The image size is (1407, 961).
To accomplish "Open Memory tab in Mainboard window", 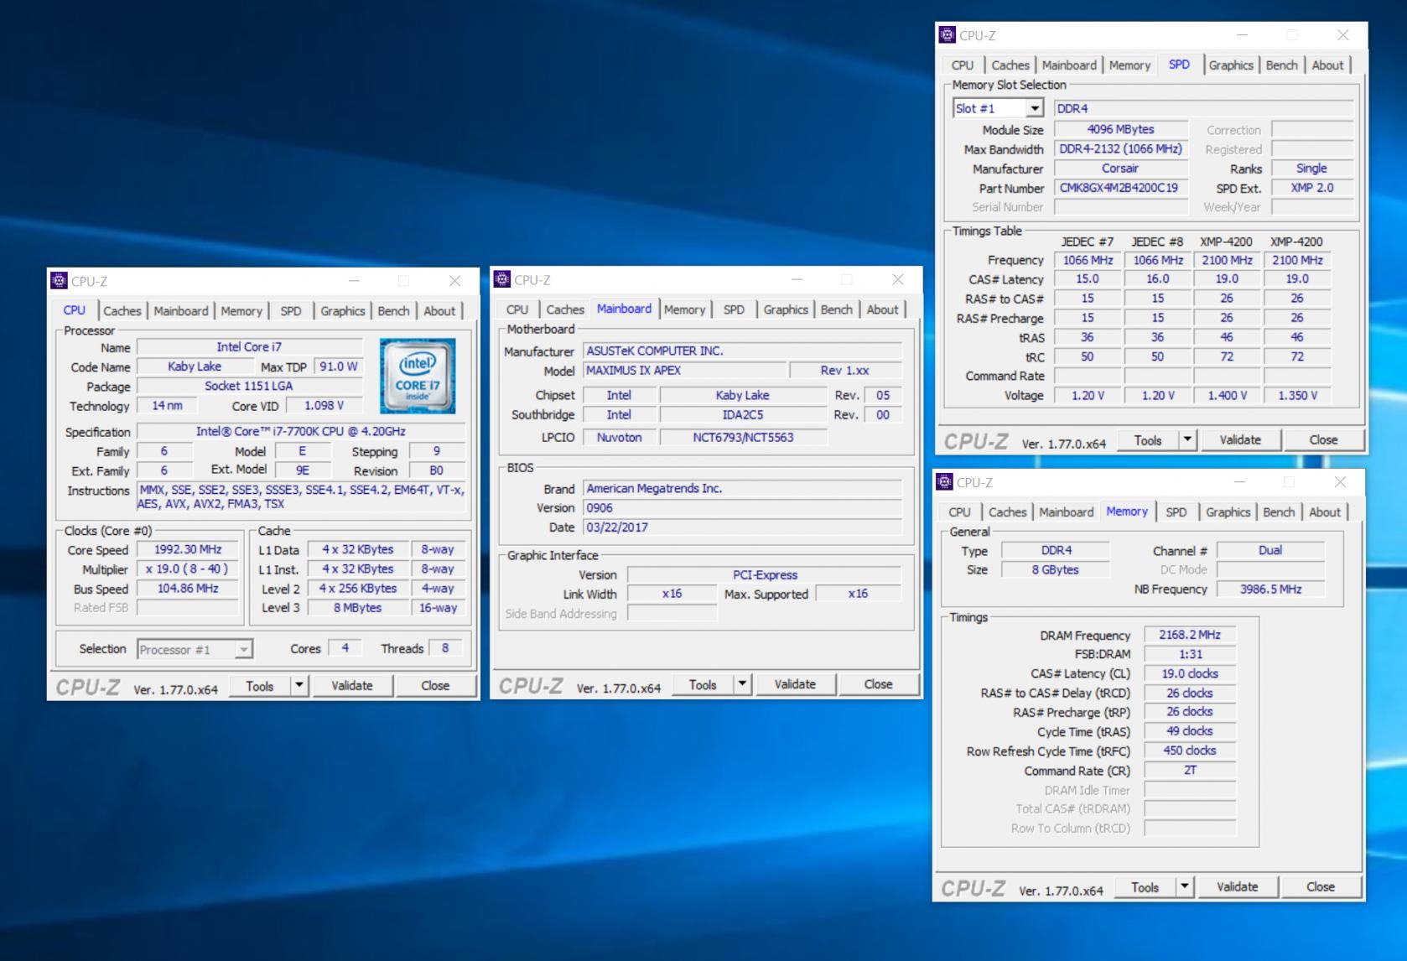I will click(684, 309).
